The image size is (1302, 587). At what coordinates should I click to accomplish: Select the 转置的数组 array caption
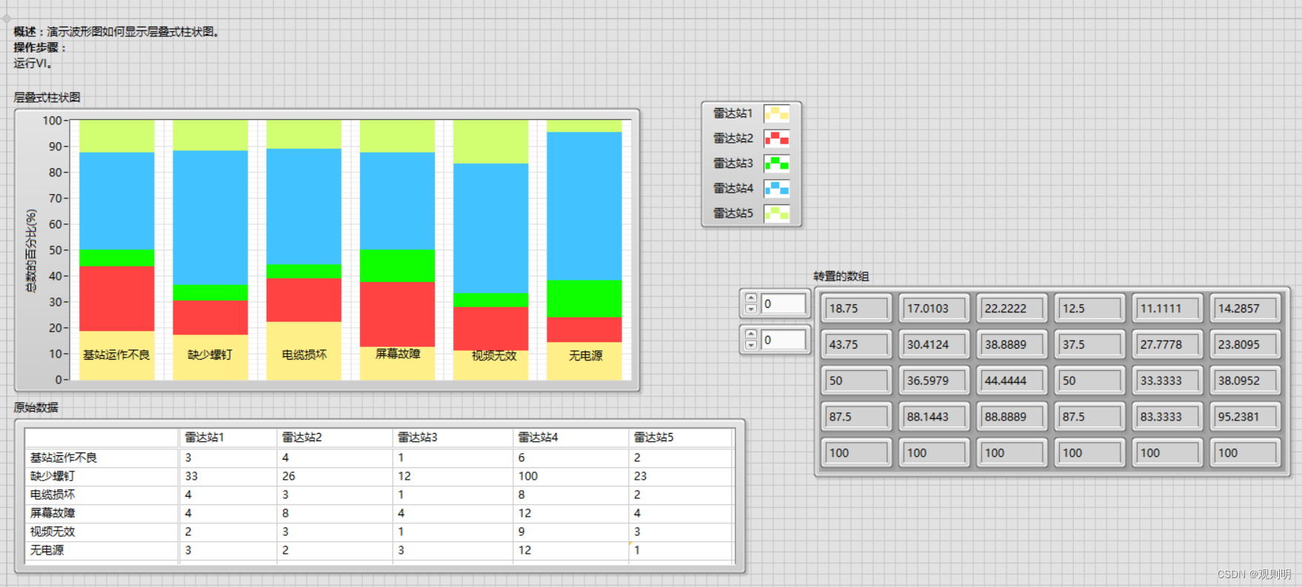pos(841,276)
